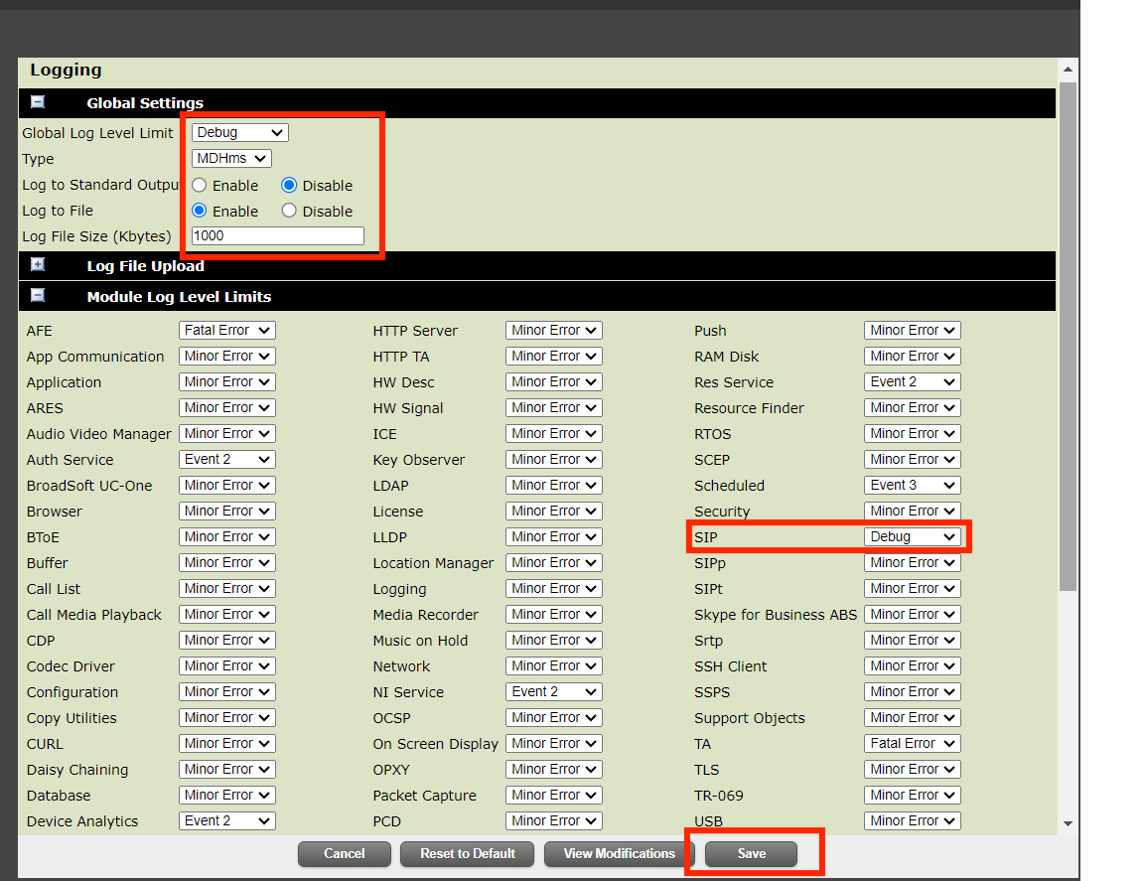
Task: Click the Resource Finder label
Action: (x=750, y=408)
